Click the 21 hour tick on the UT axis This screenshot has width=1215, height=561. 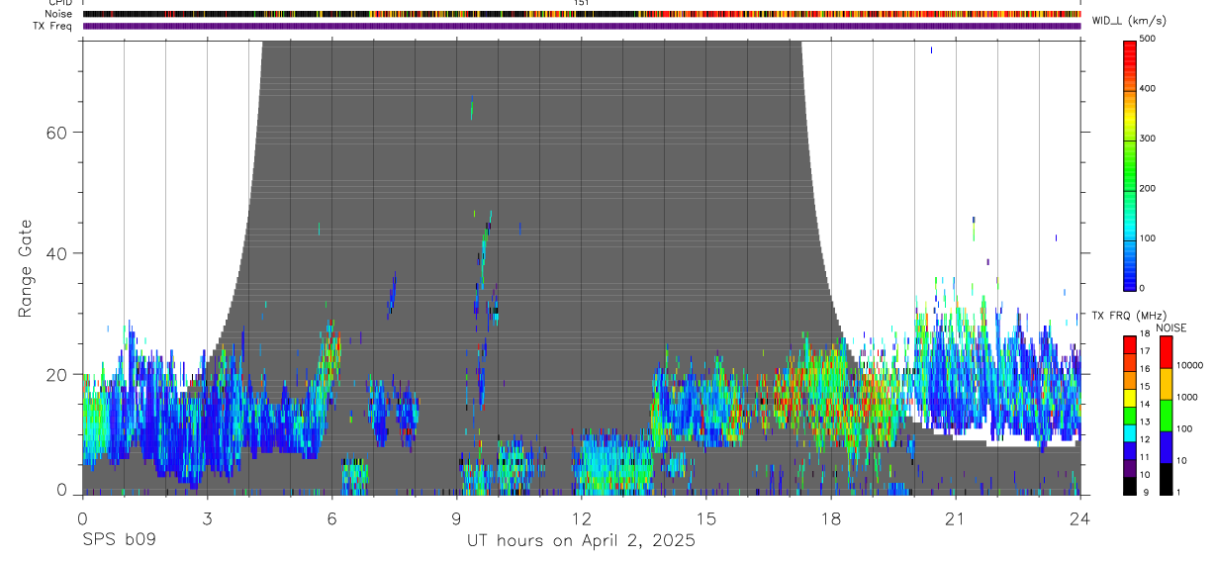(x=955, y=518)
